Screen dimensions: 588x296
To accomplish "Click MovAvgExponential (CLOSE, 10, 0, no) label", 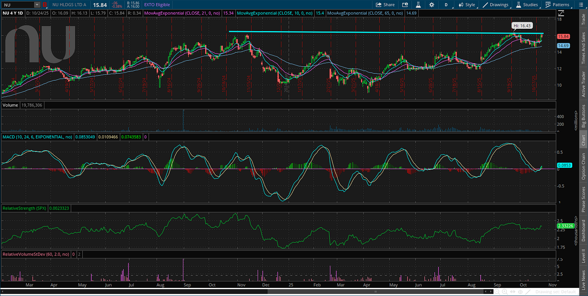I will coord(275,13).
